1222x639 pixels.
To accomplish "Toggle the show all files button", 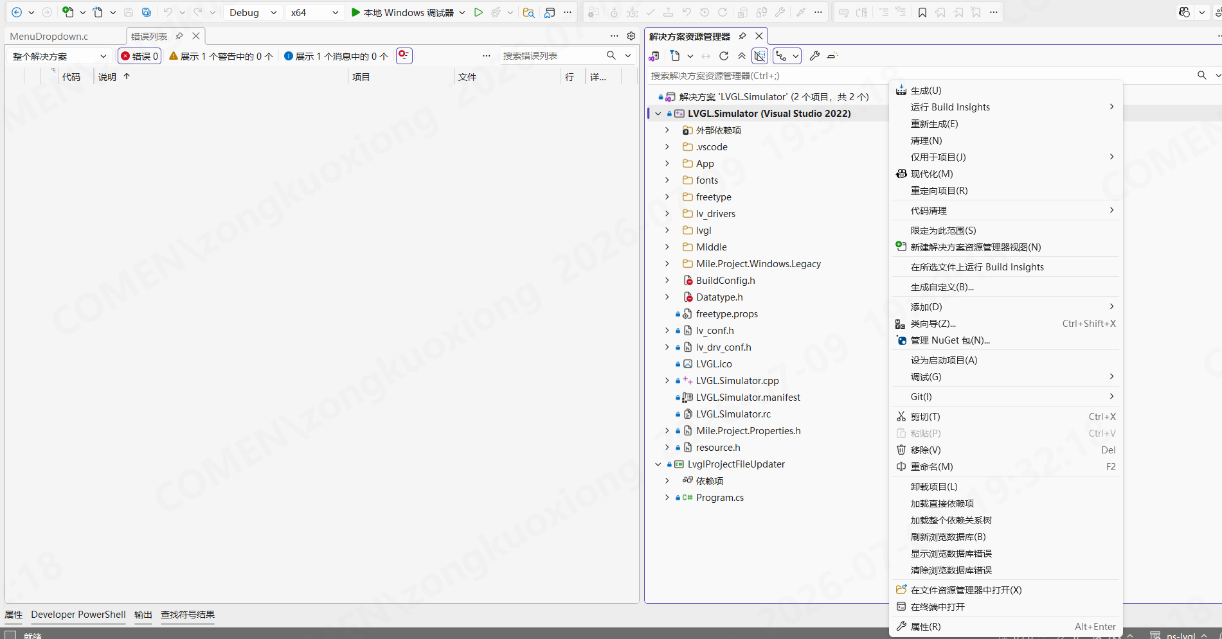I will click(760, 56).
